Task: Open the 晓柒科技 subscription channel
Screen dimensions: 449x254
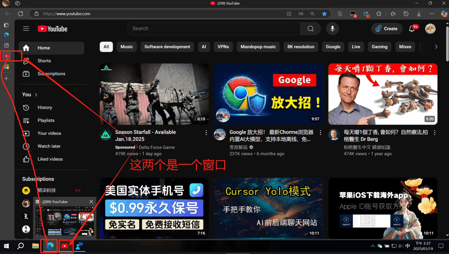Action: tap(51, 191)
